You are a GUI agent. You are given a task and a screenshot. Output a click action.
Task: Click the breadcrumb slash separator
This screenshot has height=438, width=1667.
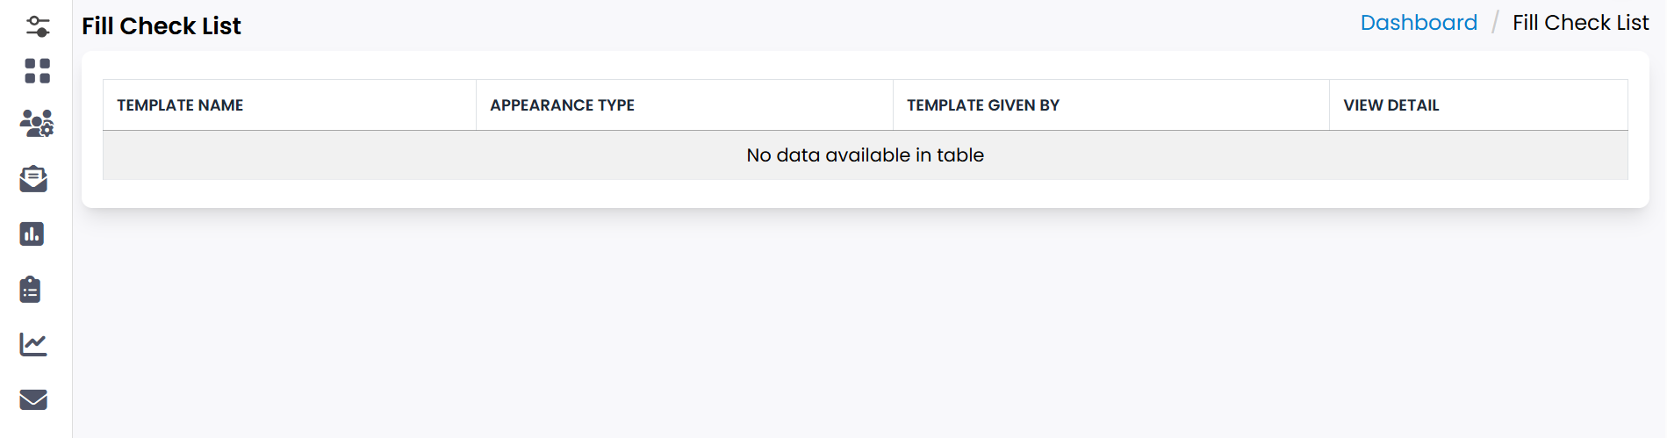tap(1495, 23)
